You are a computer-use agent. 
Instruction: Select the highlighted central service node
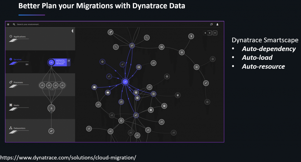click(x=125, y=82)
